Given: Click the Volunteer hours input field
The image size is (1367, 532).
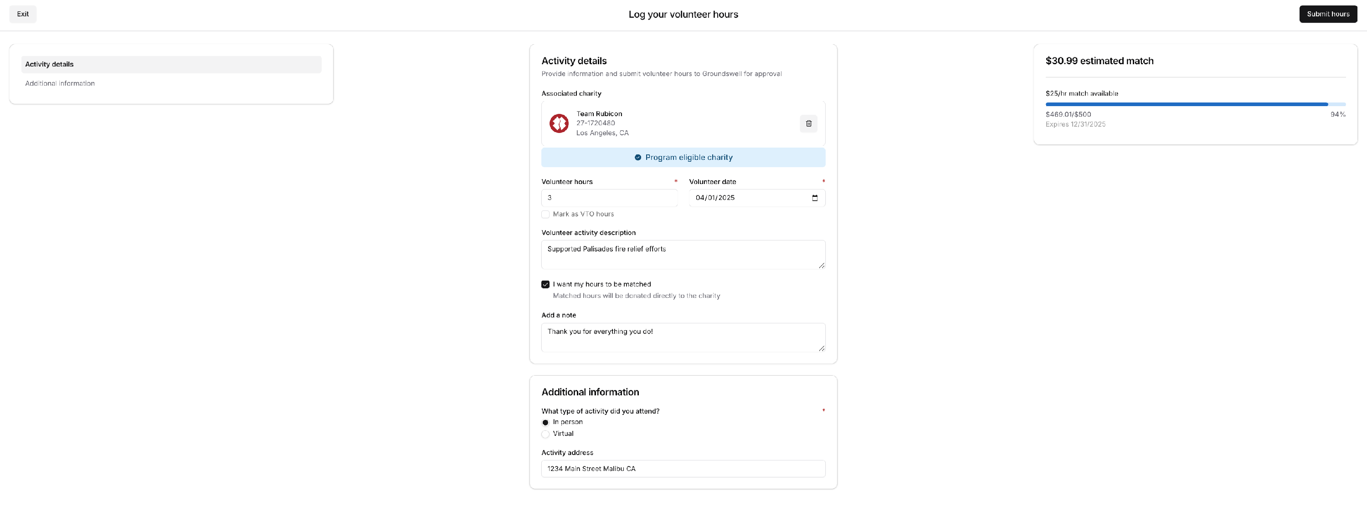Looking at the screenshot, I should [x=609, y=198].
